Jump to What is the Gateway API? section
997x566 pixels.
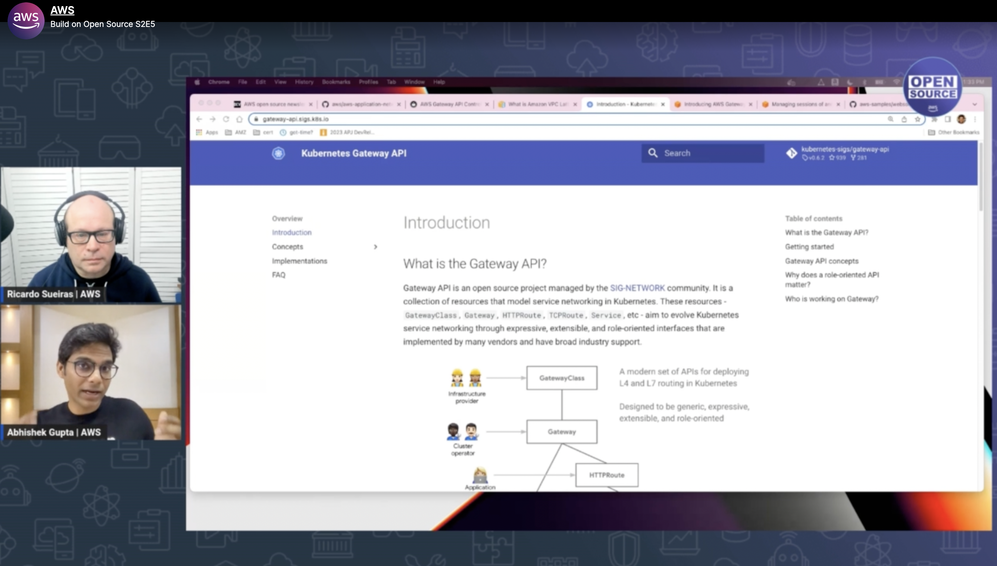point(826,233)
